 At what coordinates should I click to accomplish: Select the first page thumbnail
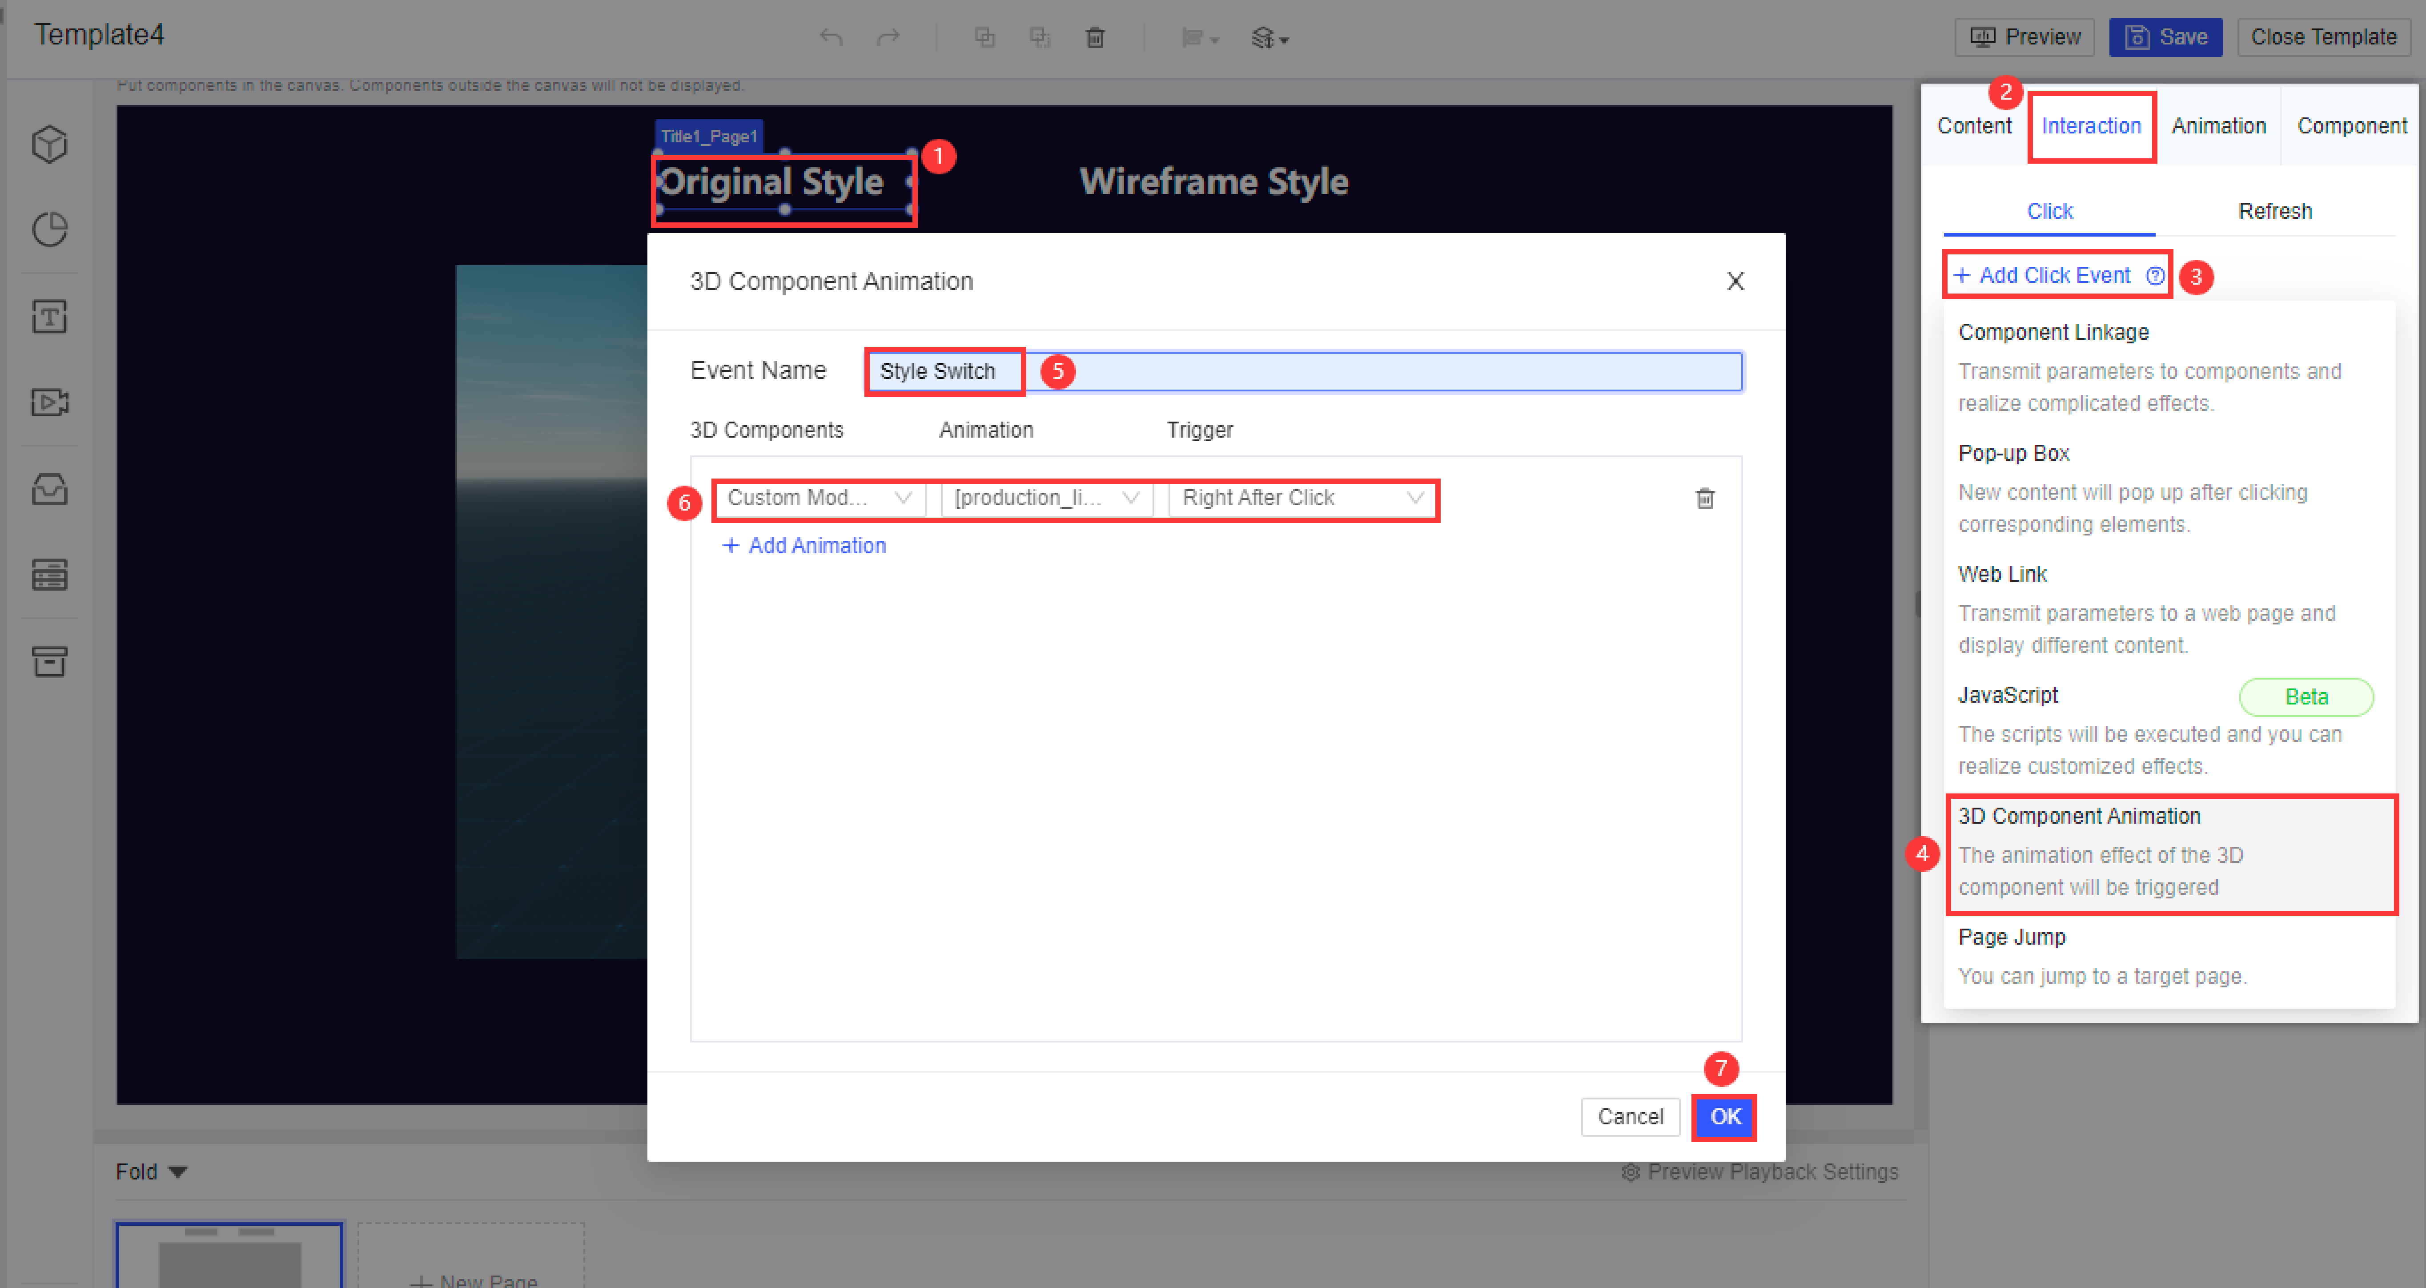(x=229, y=1255)
